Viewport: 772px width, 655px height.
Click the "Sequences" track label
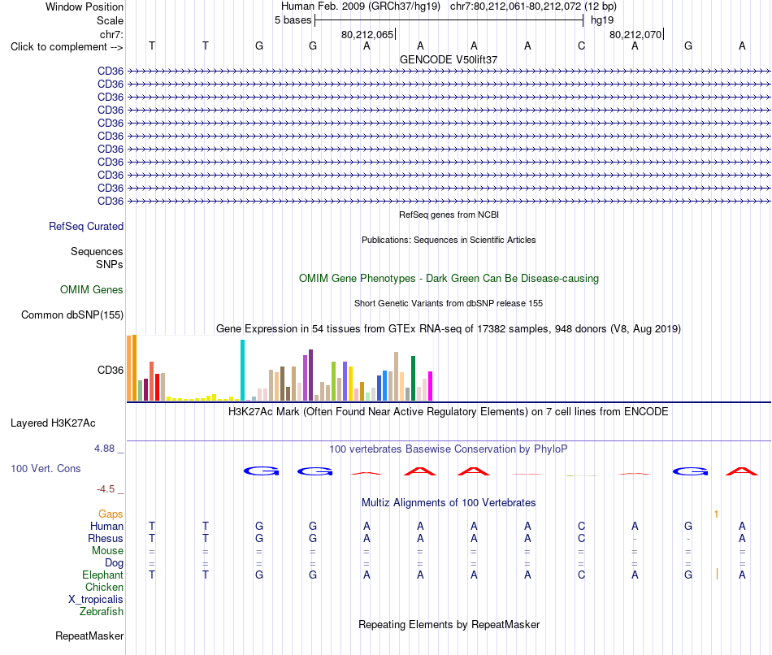pyautogui.click(x=97, y=251)
